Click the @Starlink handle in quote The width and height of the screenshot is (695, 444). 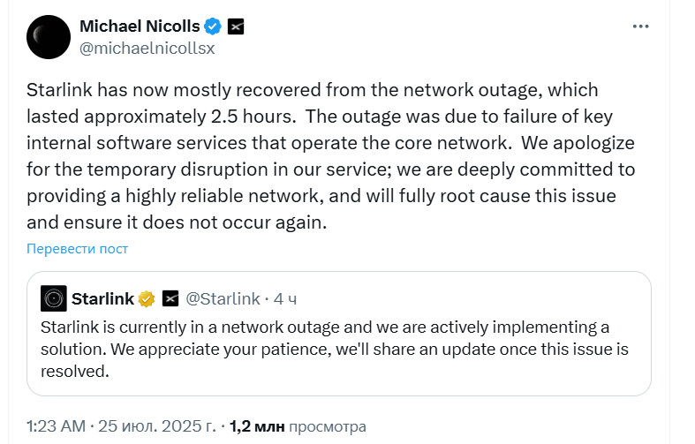(x=223, y=298)
